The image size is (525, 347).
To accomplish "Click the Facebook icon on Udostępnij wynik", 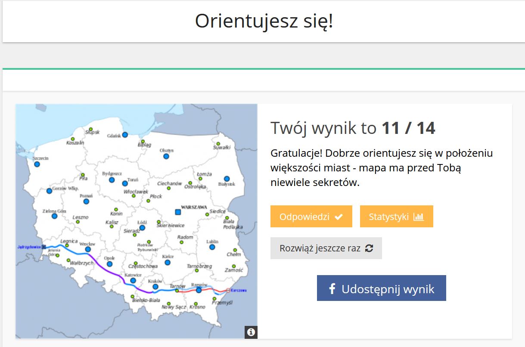I will 332,289.
